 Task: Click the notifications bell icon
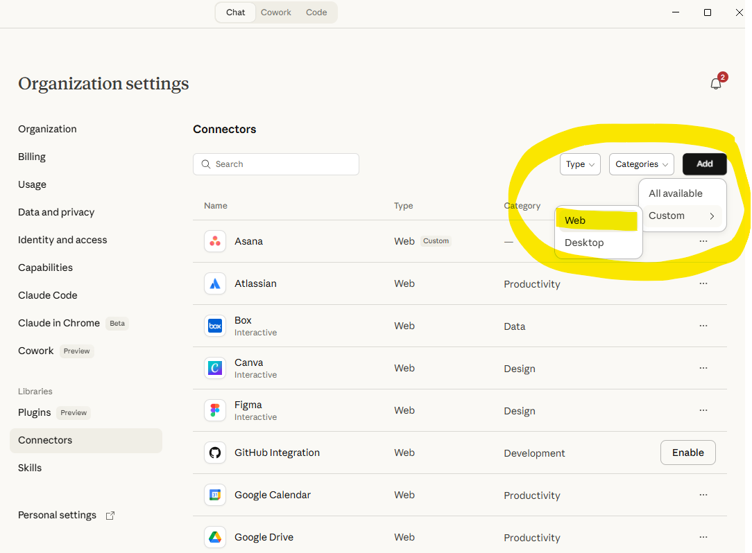(x=716, y=84)
